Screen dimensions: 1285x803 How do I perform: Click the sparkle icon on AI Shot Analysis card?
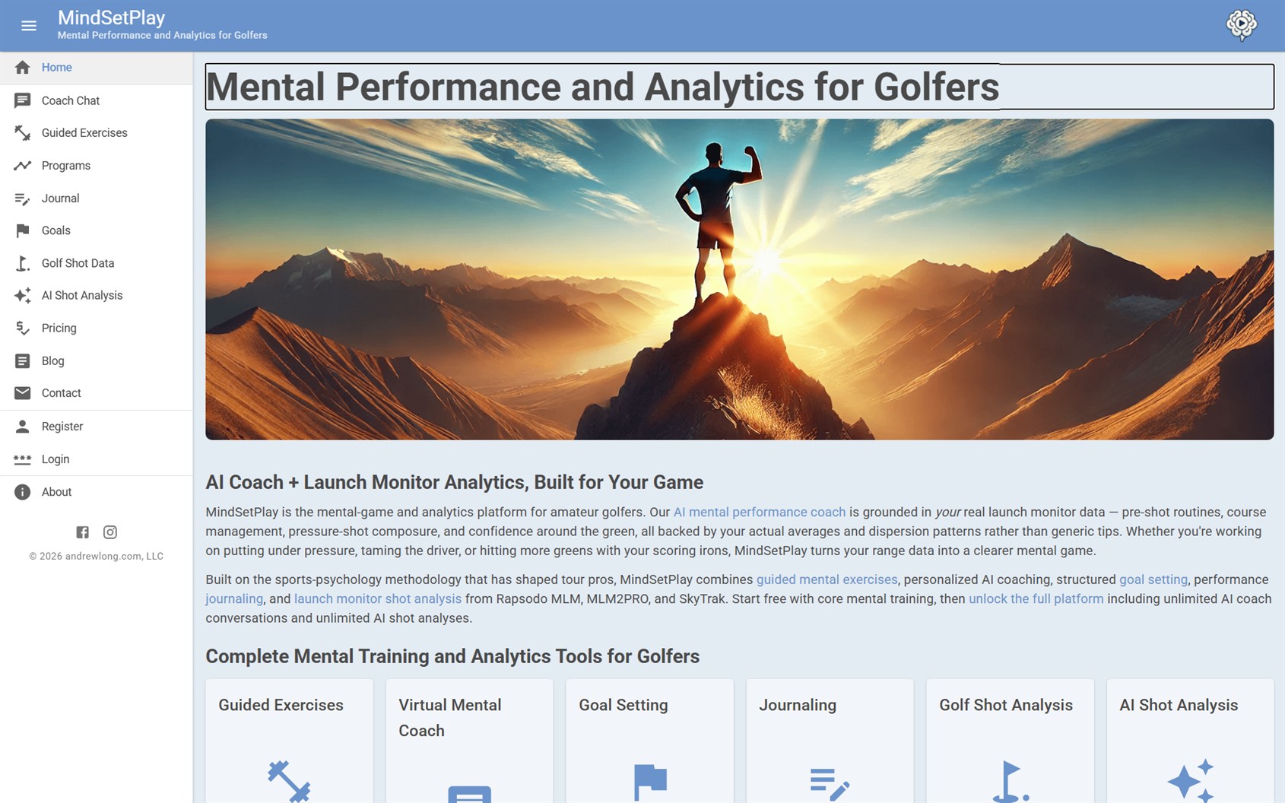[1191, 780]
